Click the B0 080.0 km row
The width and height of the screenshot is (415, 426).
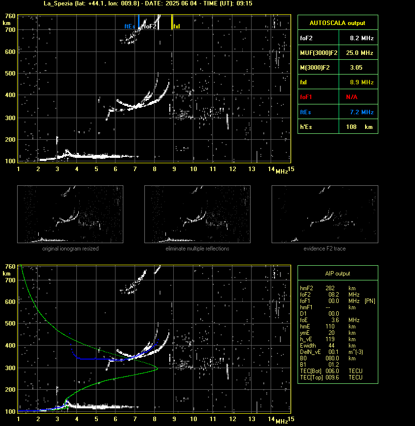[328, 358]
